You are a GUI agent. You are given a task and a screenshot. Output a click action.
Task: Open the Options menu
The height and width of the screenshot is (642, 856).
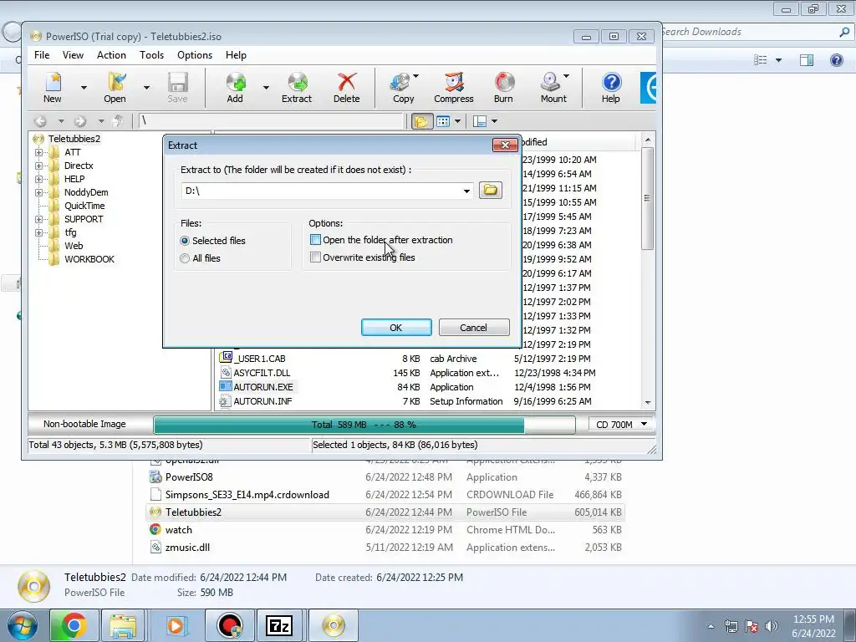click(194, 55)
